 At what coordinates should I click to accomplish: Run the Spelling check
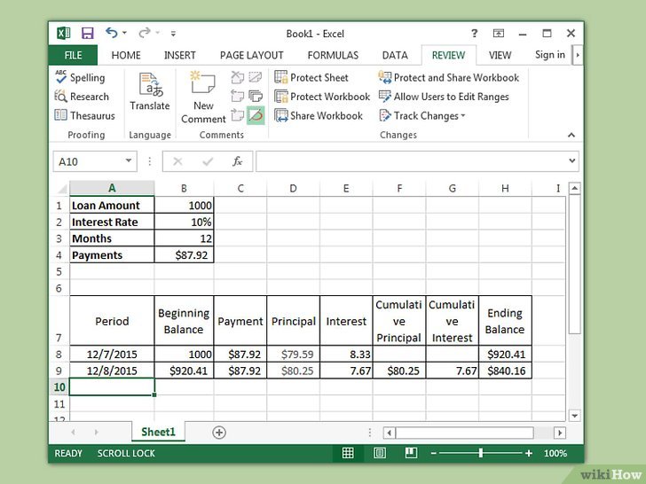point(80,77)
